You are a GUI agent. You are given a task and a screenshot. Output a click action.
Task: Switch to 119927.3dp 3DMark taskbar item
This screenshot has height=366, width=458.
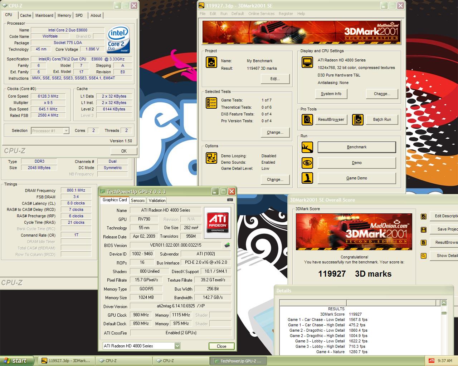(x=66, y=361)
